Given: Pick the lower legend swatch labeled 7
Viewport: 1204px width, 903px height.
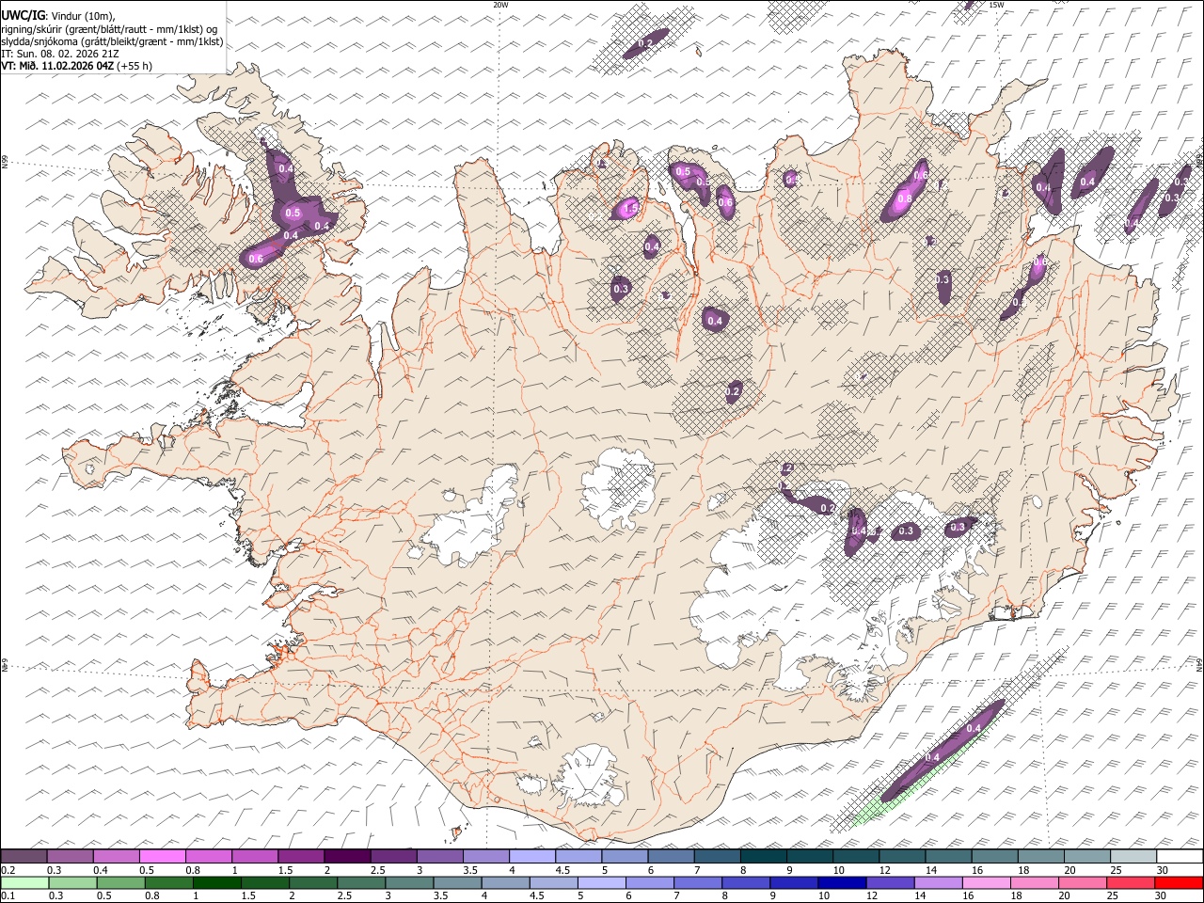Looking at the screenshot, I should point(697,882).
